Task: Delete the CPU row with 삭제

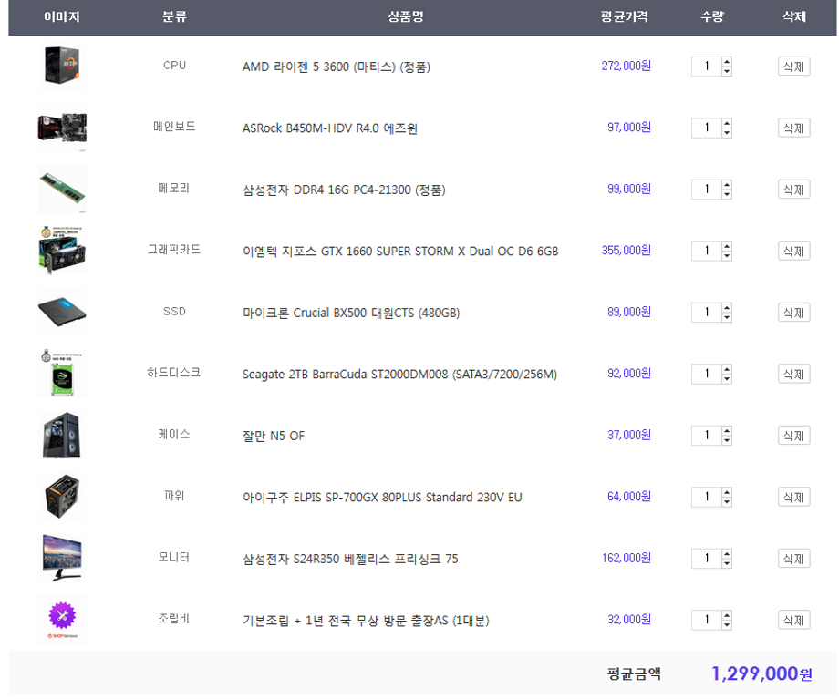Action: 793,67
